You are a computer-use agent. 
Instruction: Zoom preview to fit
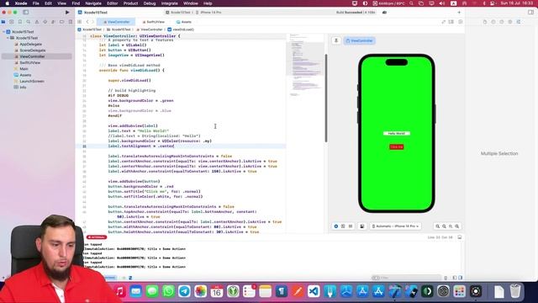coord(451,226)
